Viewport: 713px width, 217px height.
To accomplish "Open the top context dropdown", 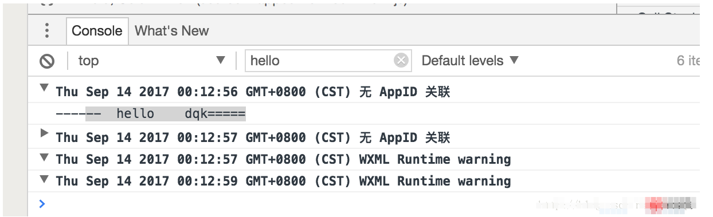I will coord(152,61).
